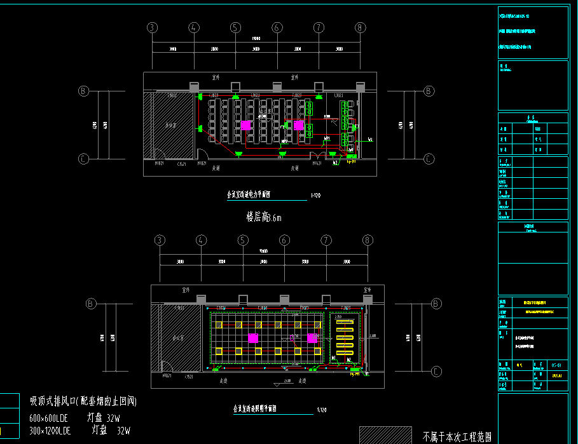Select top-right yellow 600×600 light panel
This screenshot has width=578, height=444.
click(x=317, y=325)
